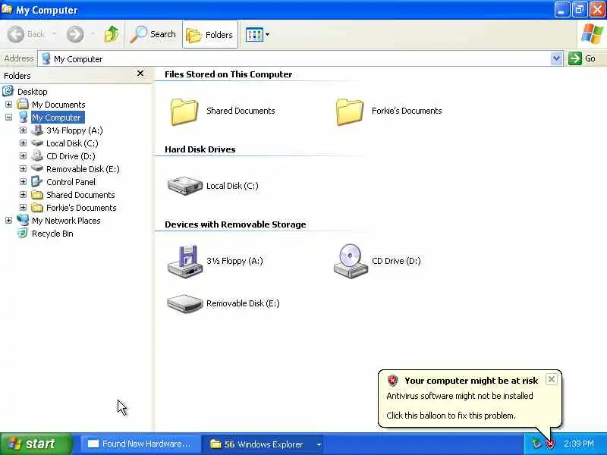
Task: Expand Removable Disk (E:) tree node
Action: (x=23, y=169)
